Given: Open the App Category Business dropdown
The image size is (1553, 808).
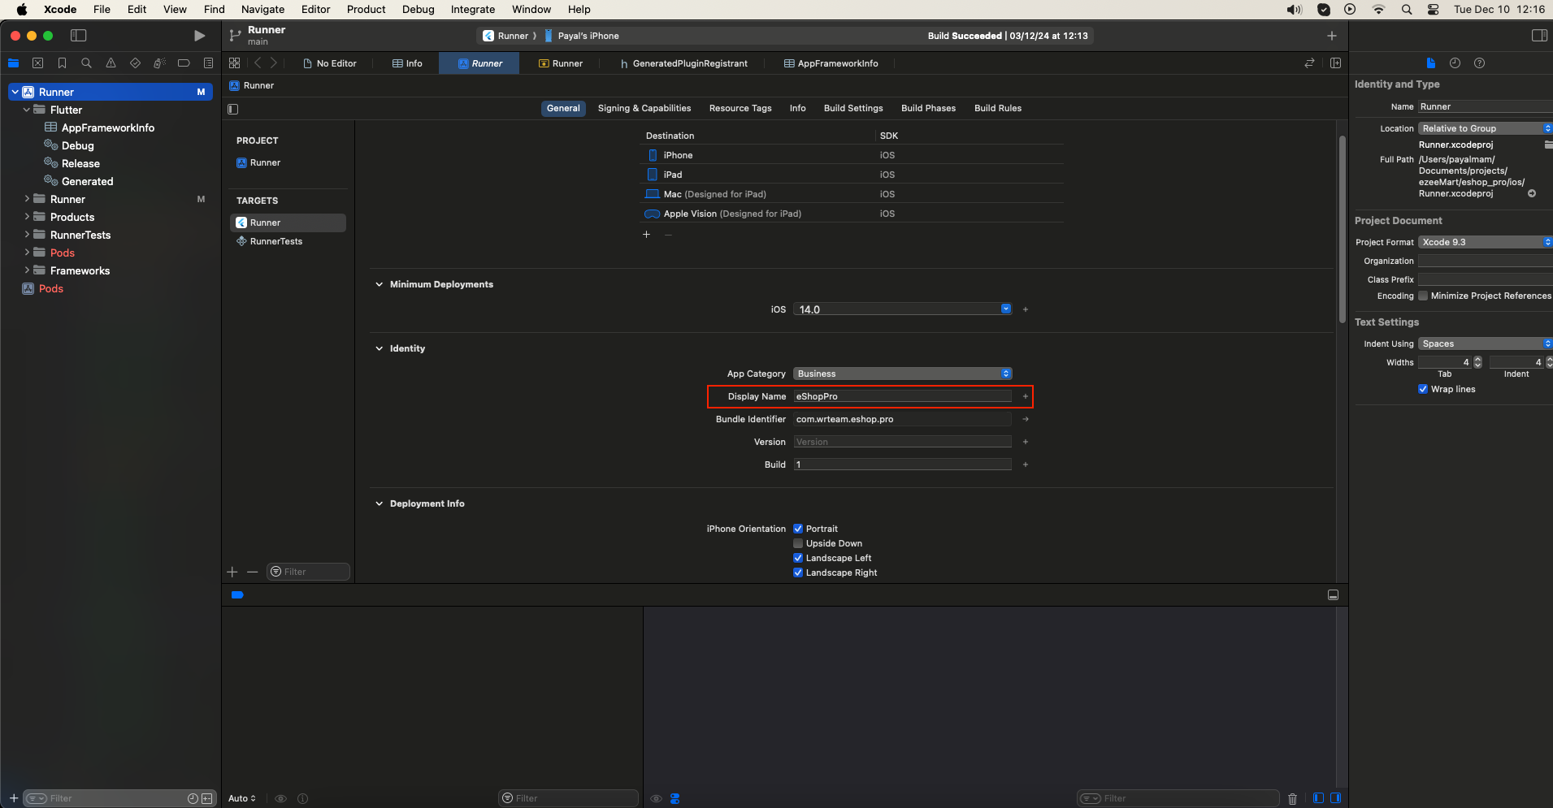Looking at the screenshot, I should click(x=902, y=374).
